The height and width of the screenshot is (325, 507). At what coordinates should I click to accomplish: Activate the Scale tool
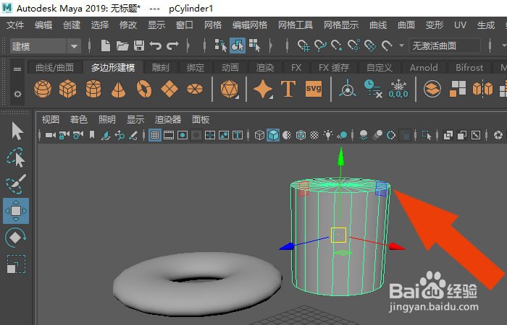click(16, 264)
